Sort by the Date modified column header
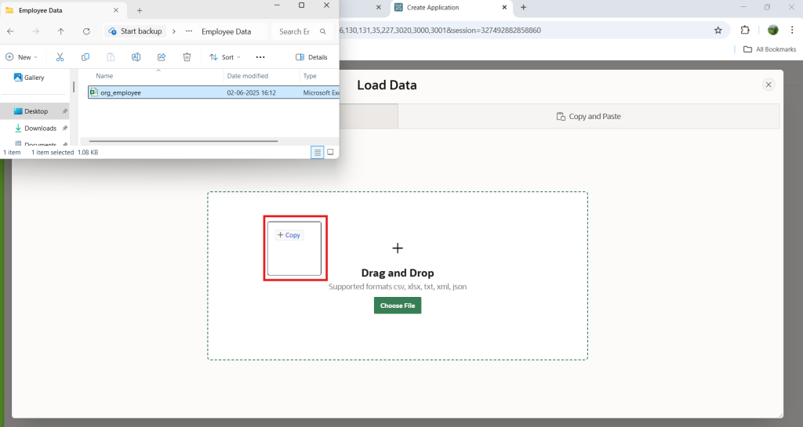803x427 pixels. [x=247, y=76]
